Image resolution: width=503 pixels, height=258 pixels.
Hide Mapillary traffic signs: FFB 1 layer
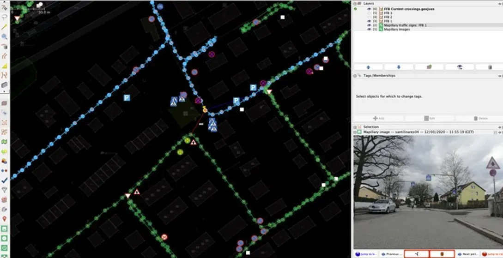pos(369,25)
